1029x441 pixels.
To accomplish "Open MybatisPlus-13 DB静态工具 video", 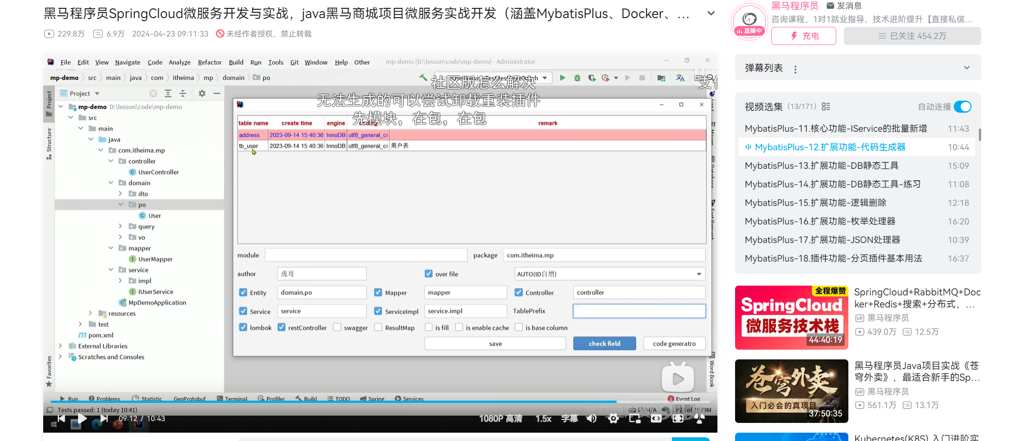I will 857,166.
